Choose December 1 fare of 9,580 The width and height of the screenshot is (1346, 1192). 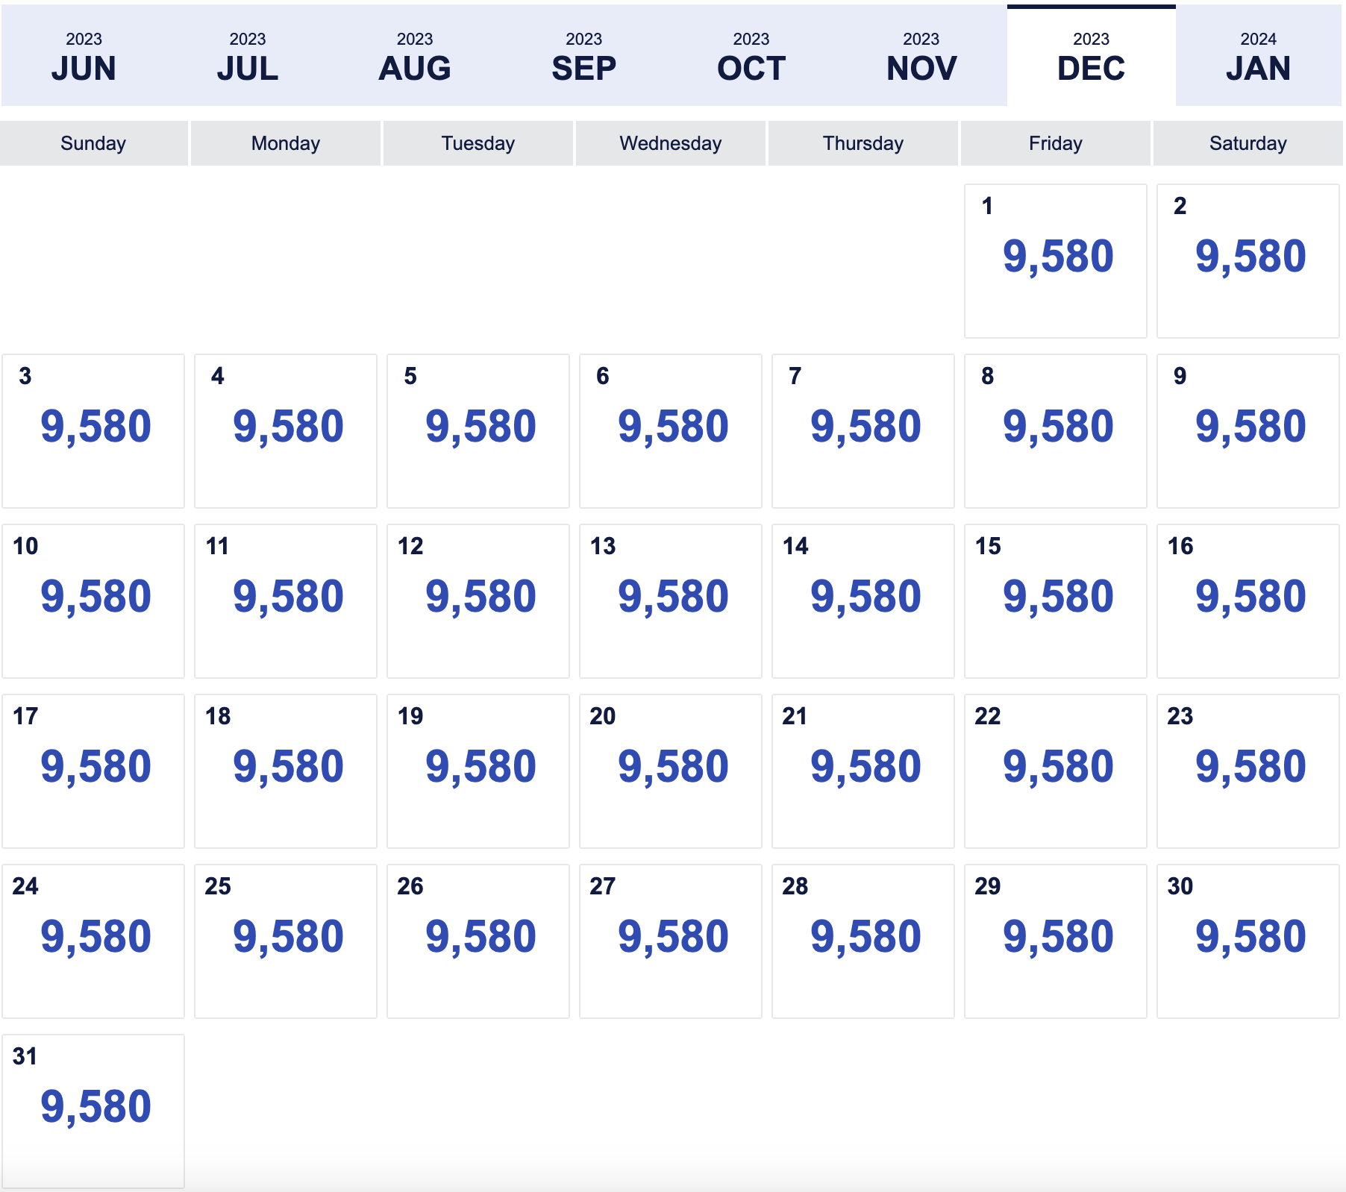[1055, 261]
